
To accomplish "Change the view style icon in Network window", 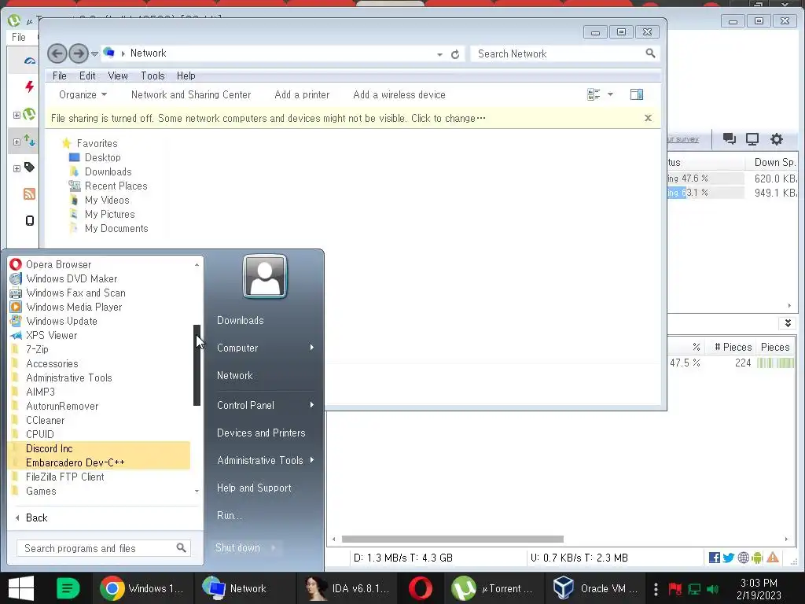I will (594, 94).
